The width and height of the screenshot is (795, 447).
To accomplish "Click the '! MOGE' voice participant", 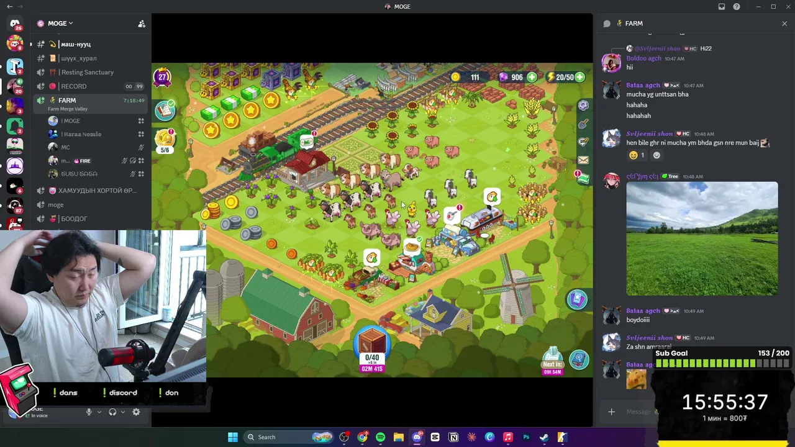I will (x=96, y=121).
